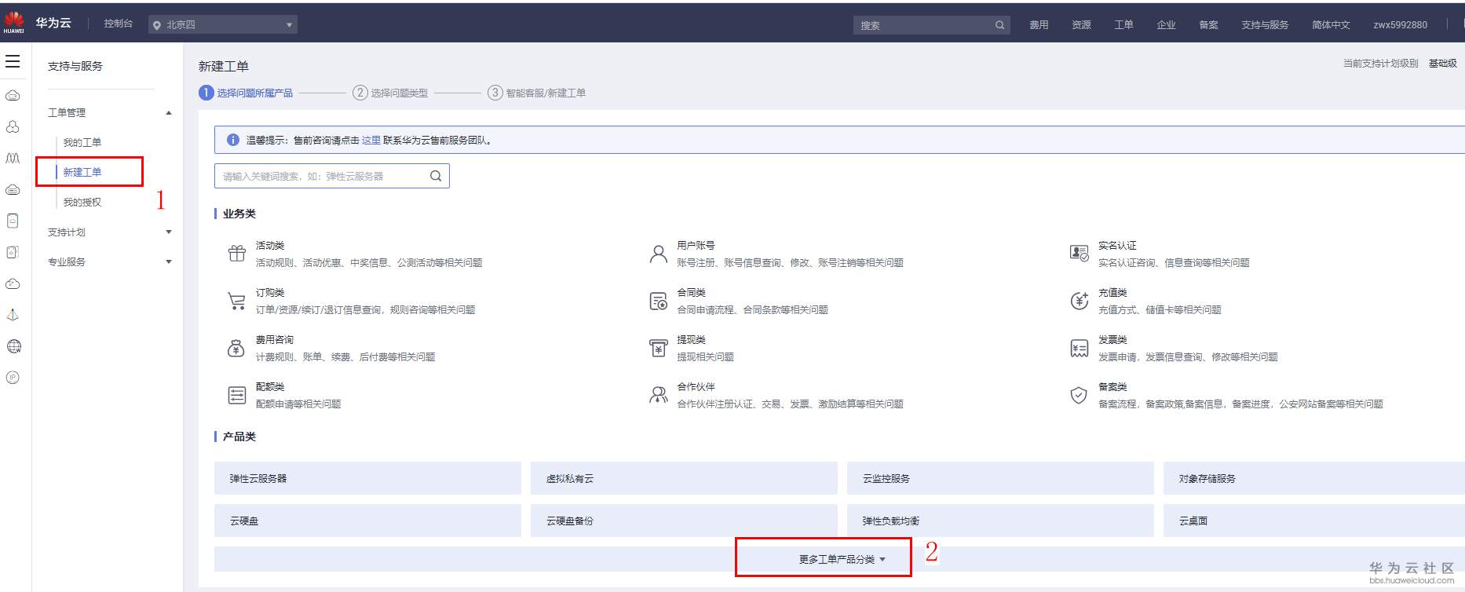Image resolution: width=1465 pixels, height=592 pixels.
Task: Click the 用户账号 category title
Action: [x=696, y=246]
